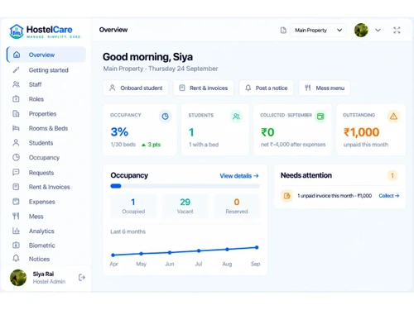
Task: Click the Apr data point on chart
Action: point(113,255)
